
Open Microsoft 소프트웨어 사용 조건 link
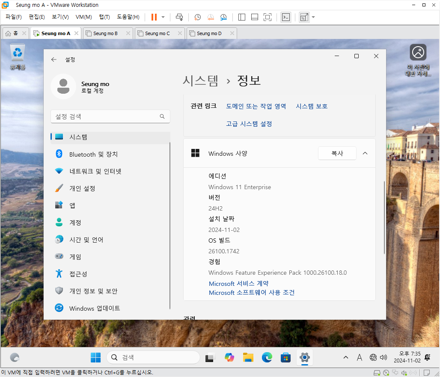point(251,292)
